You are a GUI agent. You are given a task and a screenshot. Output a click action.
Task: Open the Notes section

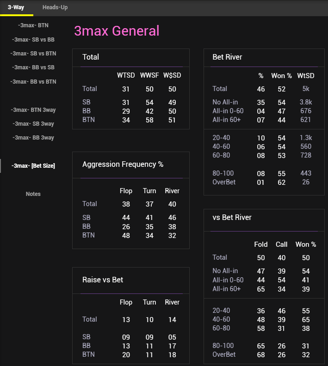33,194
